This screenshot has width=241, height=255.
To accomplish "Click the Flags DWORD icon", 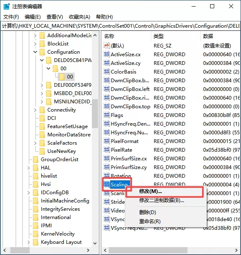I will pyautogui.click(x=106, y=115).
